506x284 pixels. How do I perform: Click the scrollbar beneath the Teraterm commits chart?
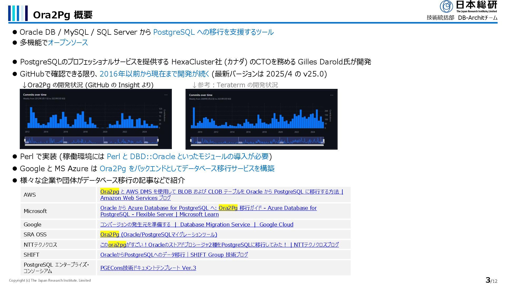257,145
